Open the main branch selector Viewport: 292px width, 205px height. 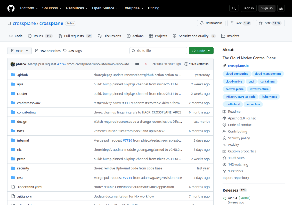[19, 51]
